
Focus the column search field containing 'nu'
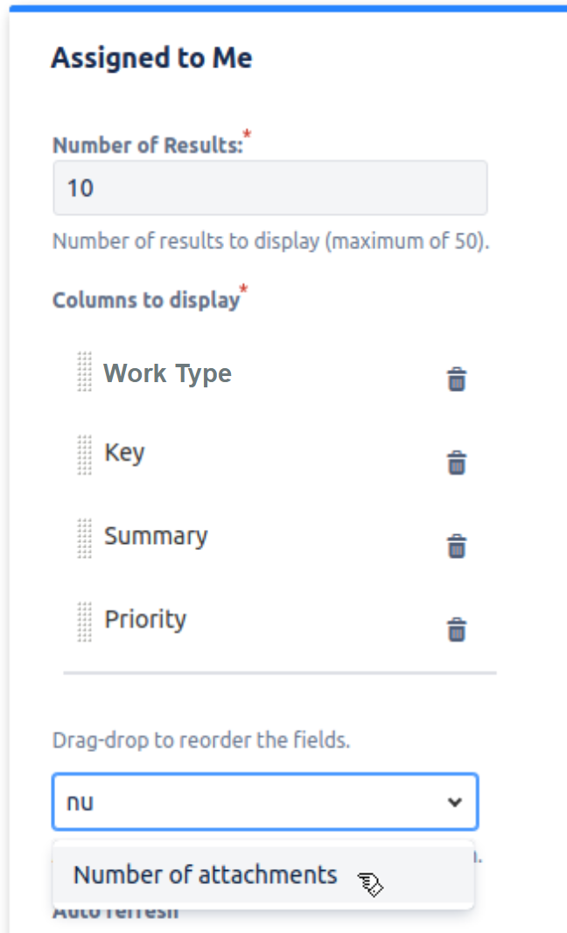(x=245, y=802)
